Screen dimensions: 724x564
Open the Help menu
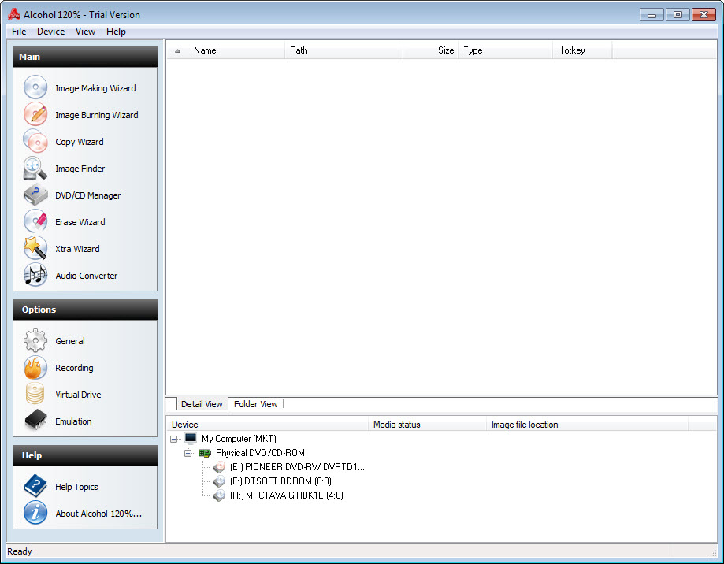point(116,32)
